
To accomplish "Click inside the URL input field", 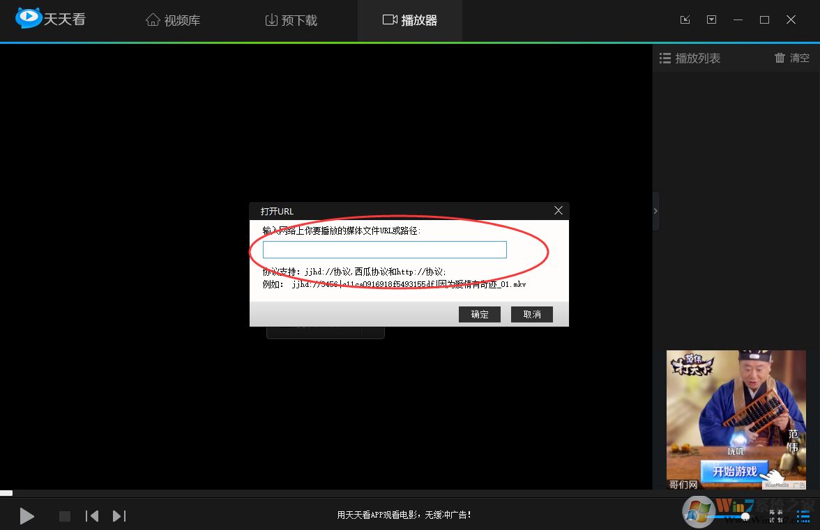I will tap(384, 249).
